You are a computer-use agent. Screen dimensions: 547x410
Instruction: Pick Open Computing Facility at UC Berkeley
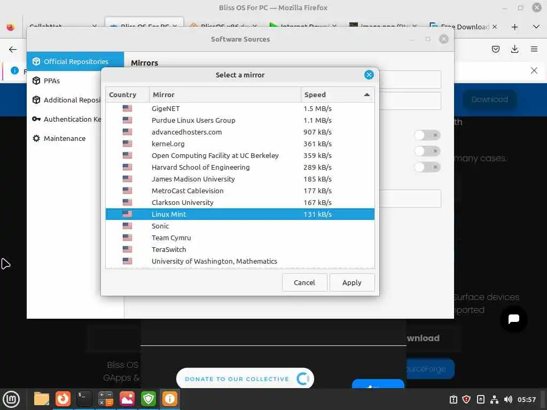240,155
